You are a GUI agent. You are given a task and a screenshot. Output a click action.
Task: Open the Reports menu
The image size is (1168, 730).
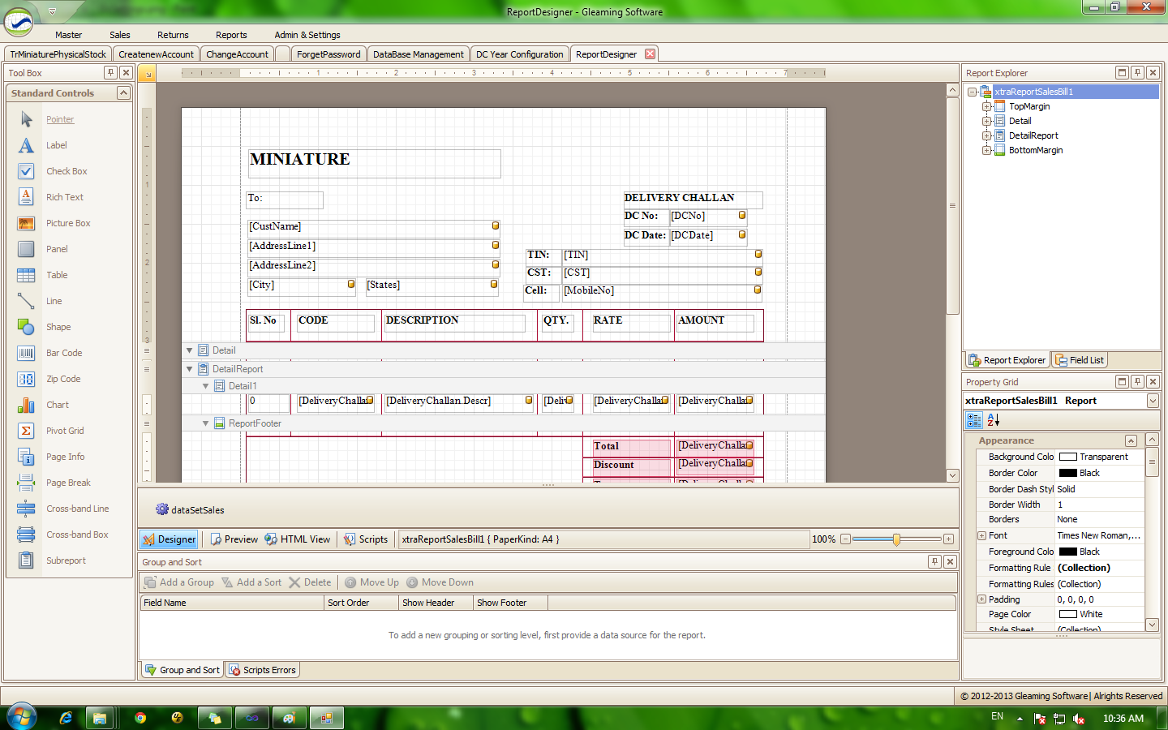pos(231,35)
